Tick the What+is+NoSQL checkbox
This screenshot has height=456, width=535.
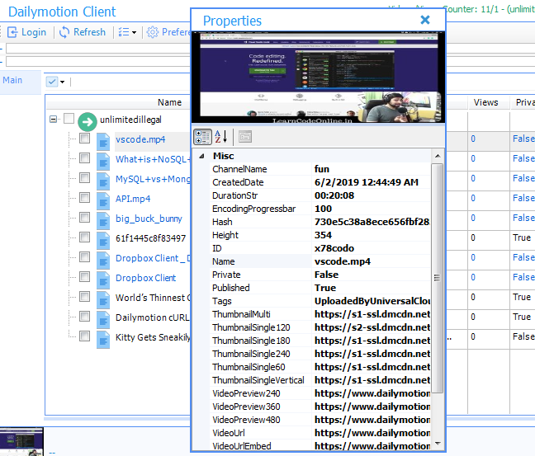(x=84, y=158)
